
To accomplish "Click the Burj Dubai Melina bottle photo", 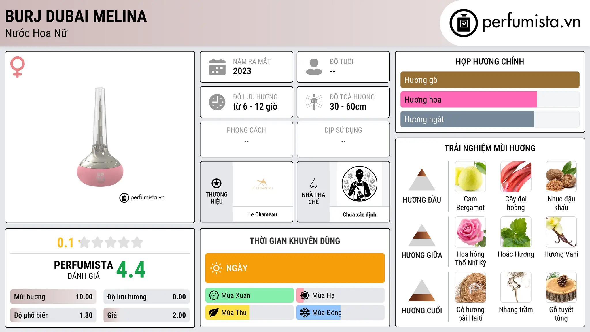I will pyautogui.click(x=100, y=137).
